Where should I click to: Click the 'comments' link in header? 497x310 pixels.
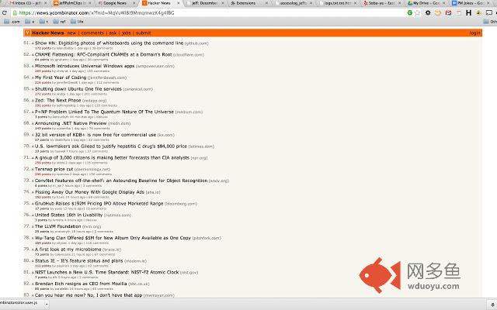(x=92, y=33)
